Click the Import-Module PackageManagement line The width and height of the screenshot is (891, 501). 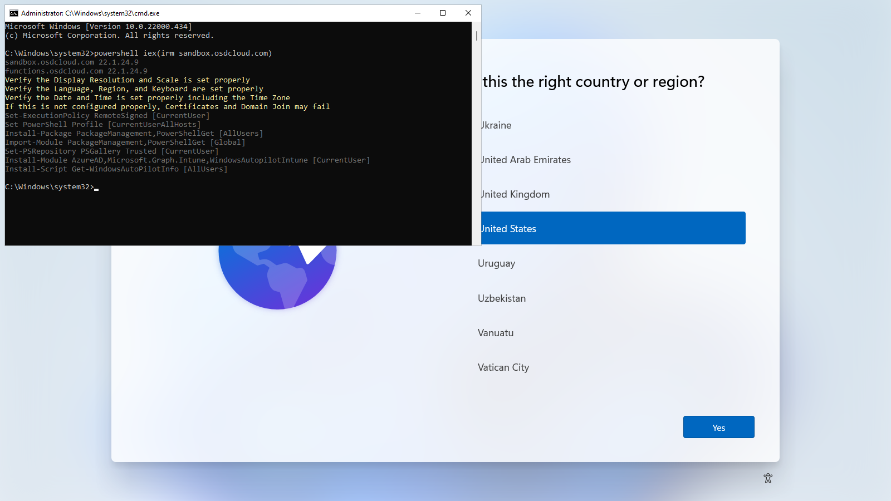[125, 143]
